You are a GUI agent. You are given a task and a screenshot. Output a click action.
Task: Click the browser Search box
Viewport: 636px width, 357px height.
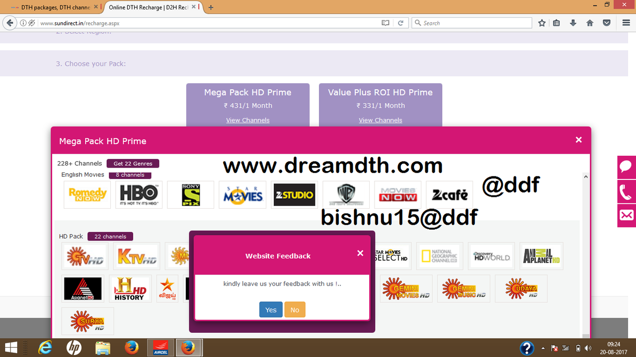pyautogui.click(x=472, y=23)
